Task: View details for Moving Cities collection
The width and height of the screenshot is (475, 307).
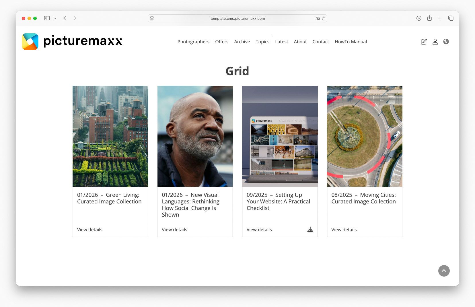Action: 344,230
